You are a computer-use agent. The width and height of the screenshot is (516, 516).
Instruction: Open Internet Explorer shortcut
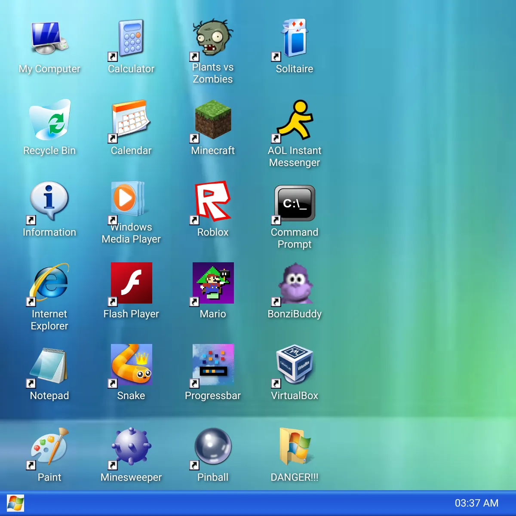click(49, 283)
